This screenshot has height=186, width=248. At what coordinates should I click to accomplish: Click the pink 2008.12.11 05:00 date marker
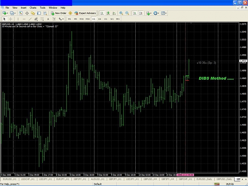click(185, 175)
